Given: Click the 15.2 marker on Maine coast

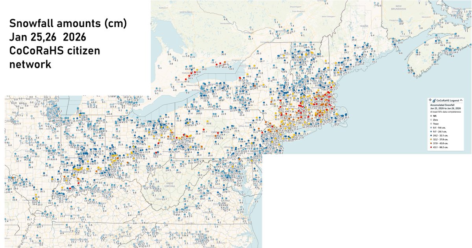Looking at the screenshot, I should pyautogui.click(x=373, y=59).
